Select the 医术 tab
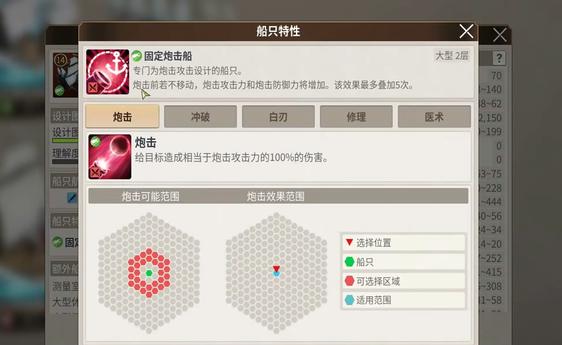The image size is (562, 345). pos(434,116)
